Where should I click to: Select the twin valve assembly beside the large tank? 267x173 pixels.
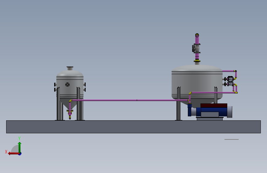coord(229,81)
